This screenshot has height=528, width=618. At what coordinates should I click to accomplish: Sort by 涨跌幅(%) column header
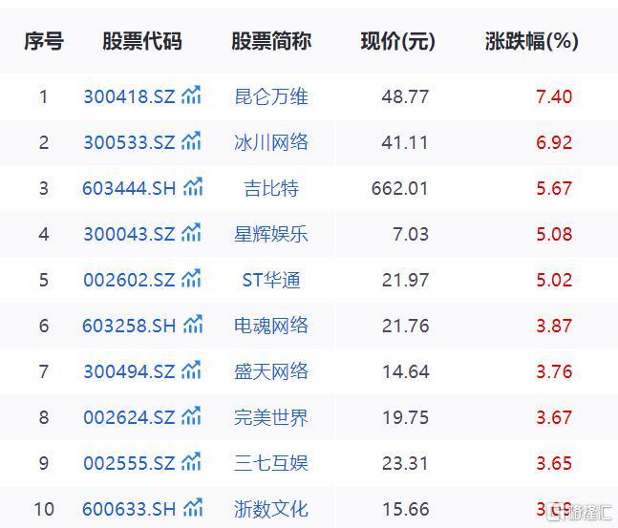click(x=532, y=41)
